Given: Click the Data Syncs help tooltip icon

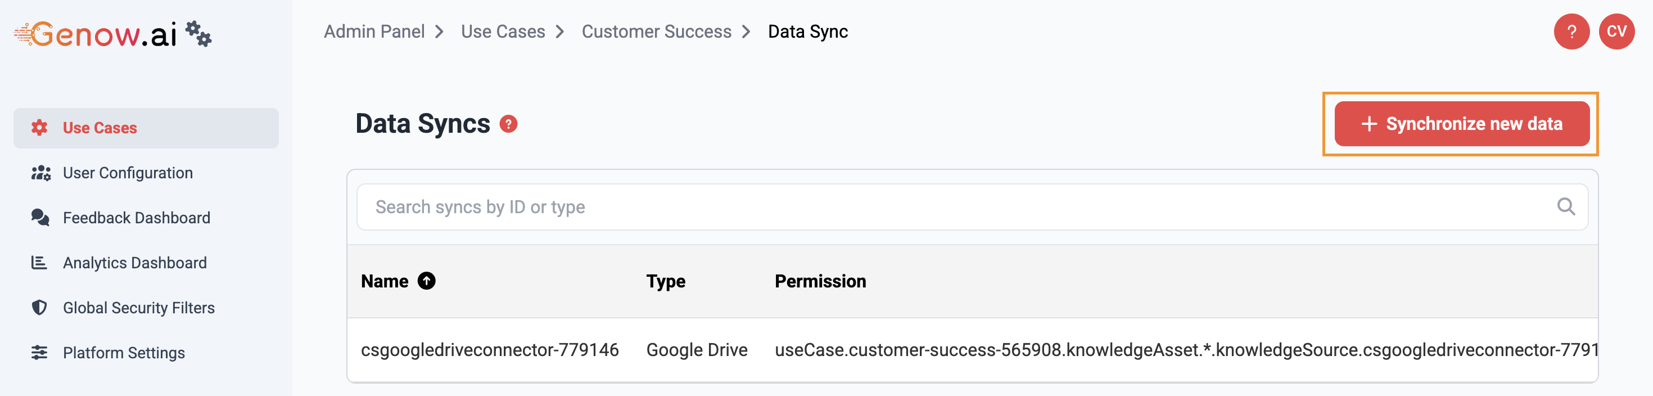Looking at the screenshot, I should (x=508, y=124).
